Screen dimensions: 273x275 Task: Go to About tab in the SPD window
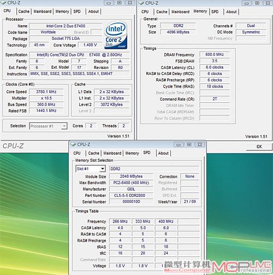point(163,153)
